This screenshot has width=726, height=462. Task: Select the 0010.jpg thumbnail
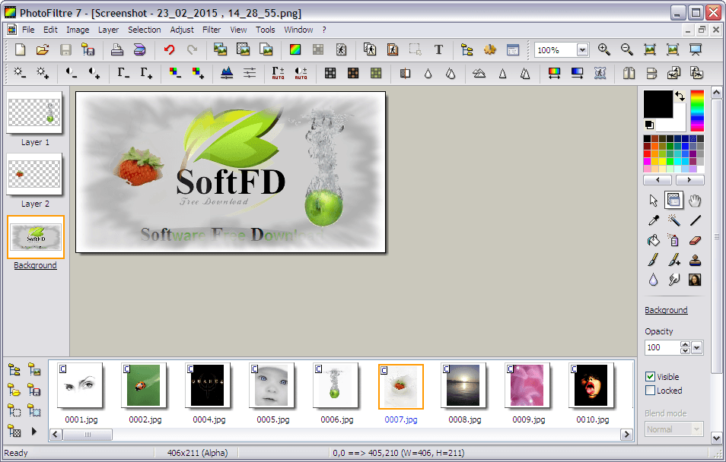click(x=591, y=385)
